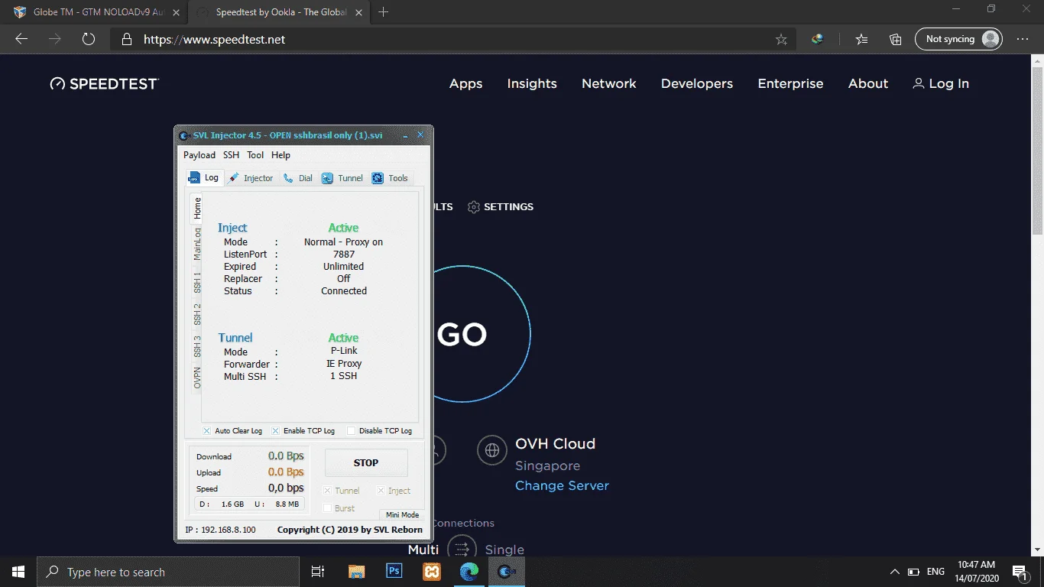Viewport: 1044px width, 587px height.
Task: Toggle the Inject checkbox near STOP
Action: pos(381,491)
